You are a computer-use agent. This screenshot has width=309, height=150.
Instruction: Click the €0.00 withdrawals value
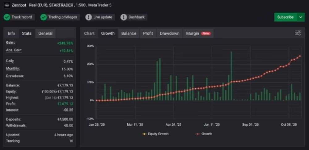click(x=69, y=125)
